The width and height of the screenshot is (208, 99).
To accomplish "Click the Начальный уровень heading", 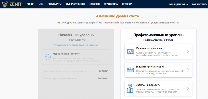I will [76, 35].
